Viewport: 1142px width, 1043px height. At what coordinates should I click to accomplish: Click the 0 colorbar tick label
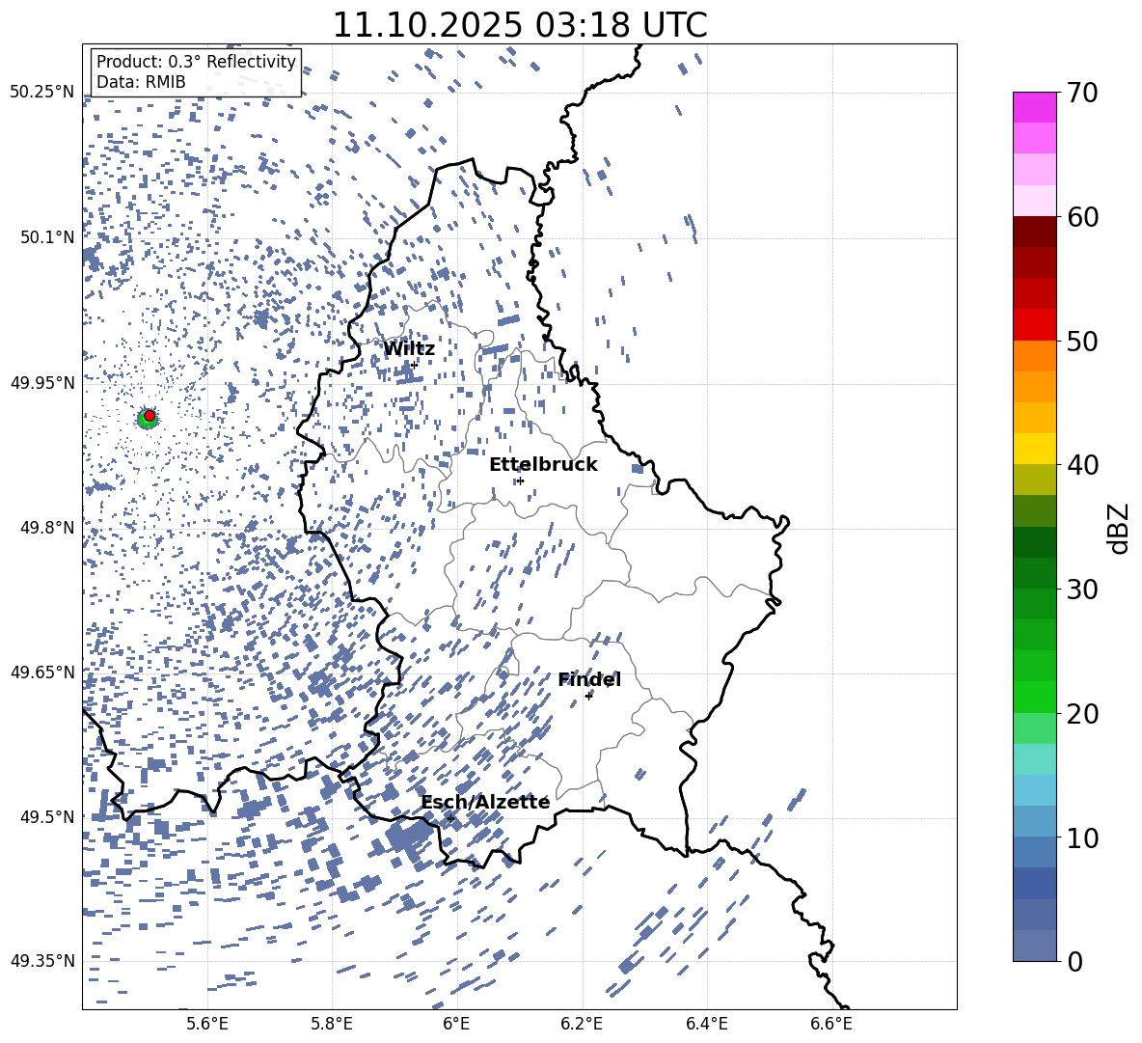[1074, 961]
